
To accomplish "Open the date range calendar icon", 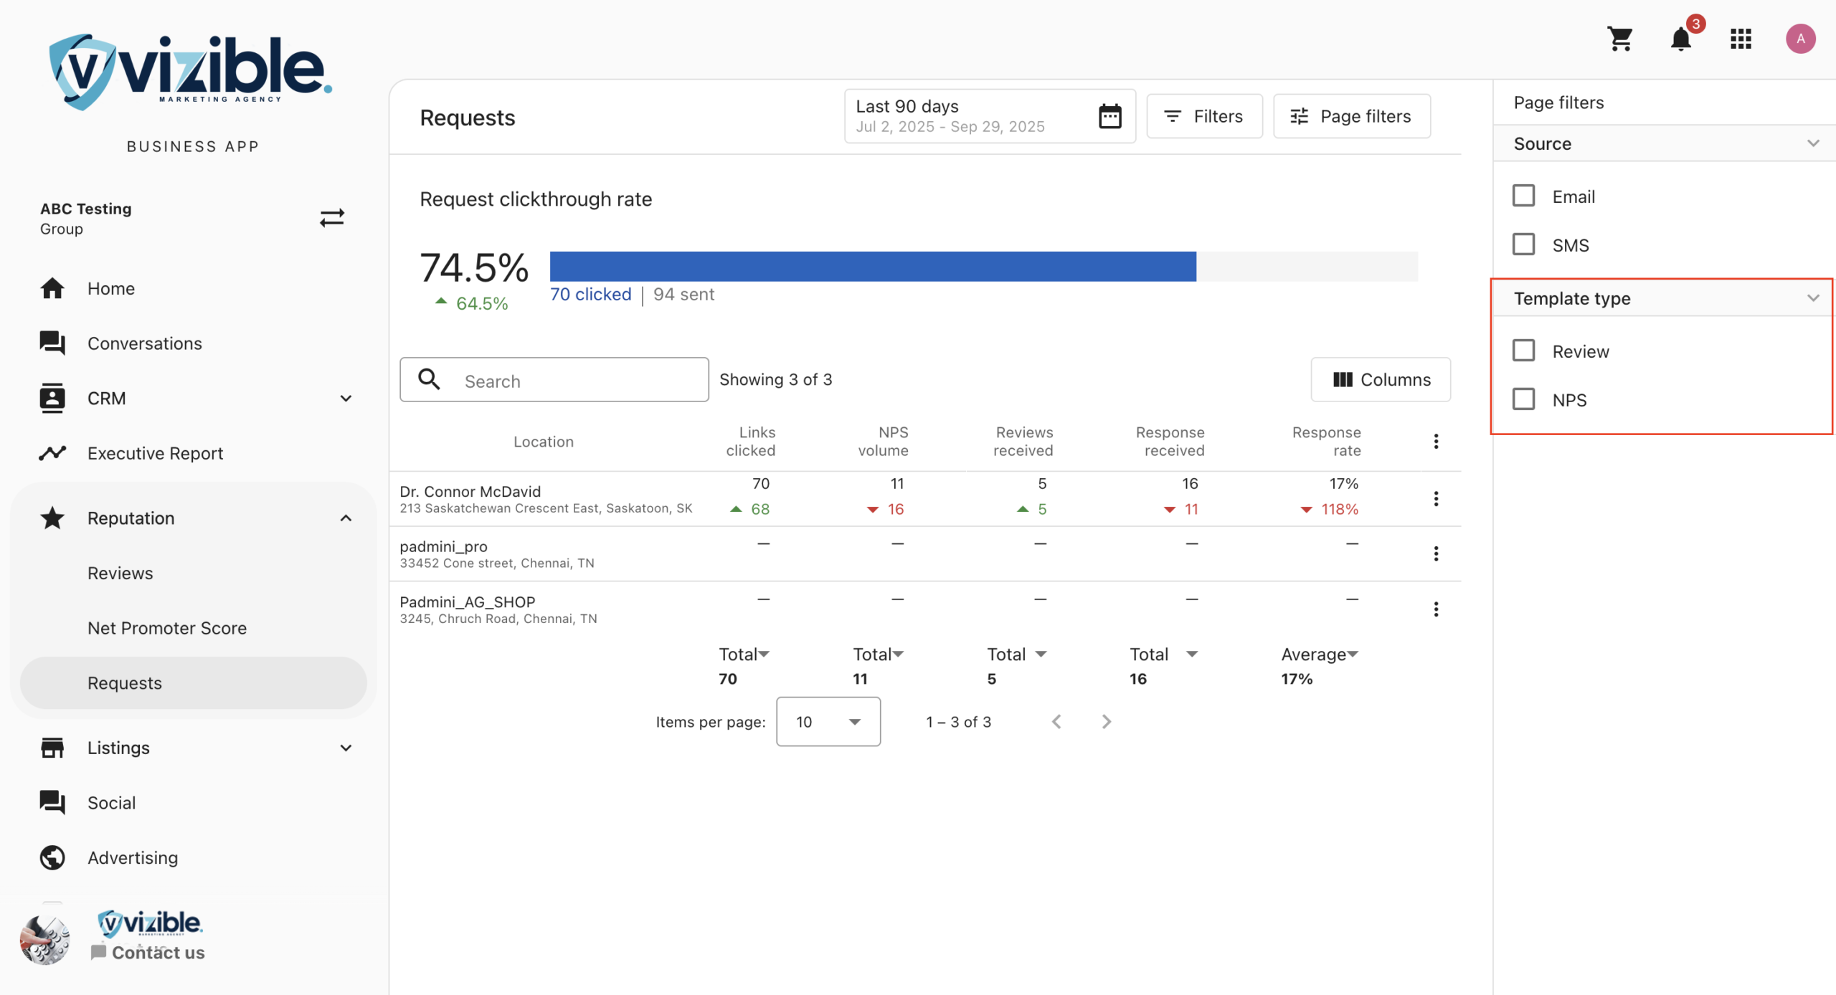I will point(1109,116).
